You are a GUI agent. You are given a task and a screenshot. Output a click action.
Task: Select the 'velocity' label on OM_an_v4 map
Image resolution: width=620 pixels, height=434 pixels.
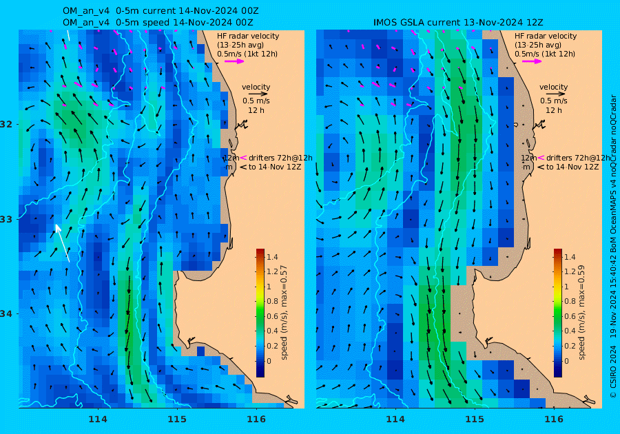[256, 87]
